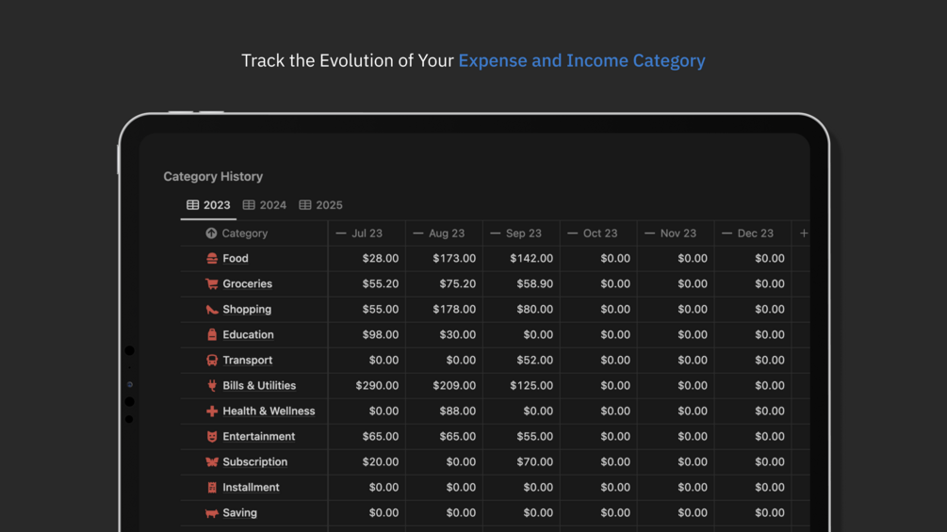Open the Aug 23 column header
The image size is (947, 532).
444,233
